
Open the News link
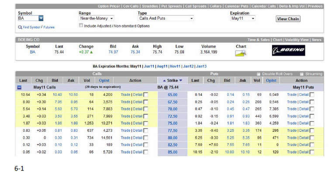[316, 40]
